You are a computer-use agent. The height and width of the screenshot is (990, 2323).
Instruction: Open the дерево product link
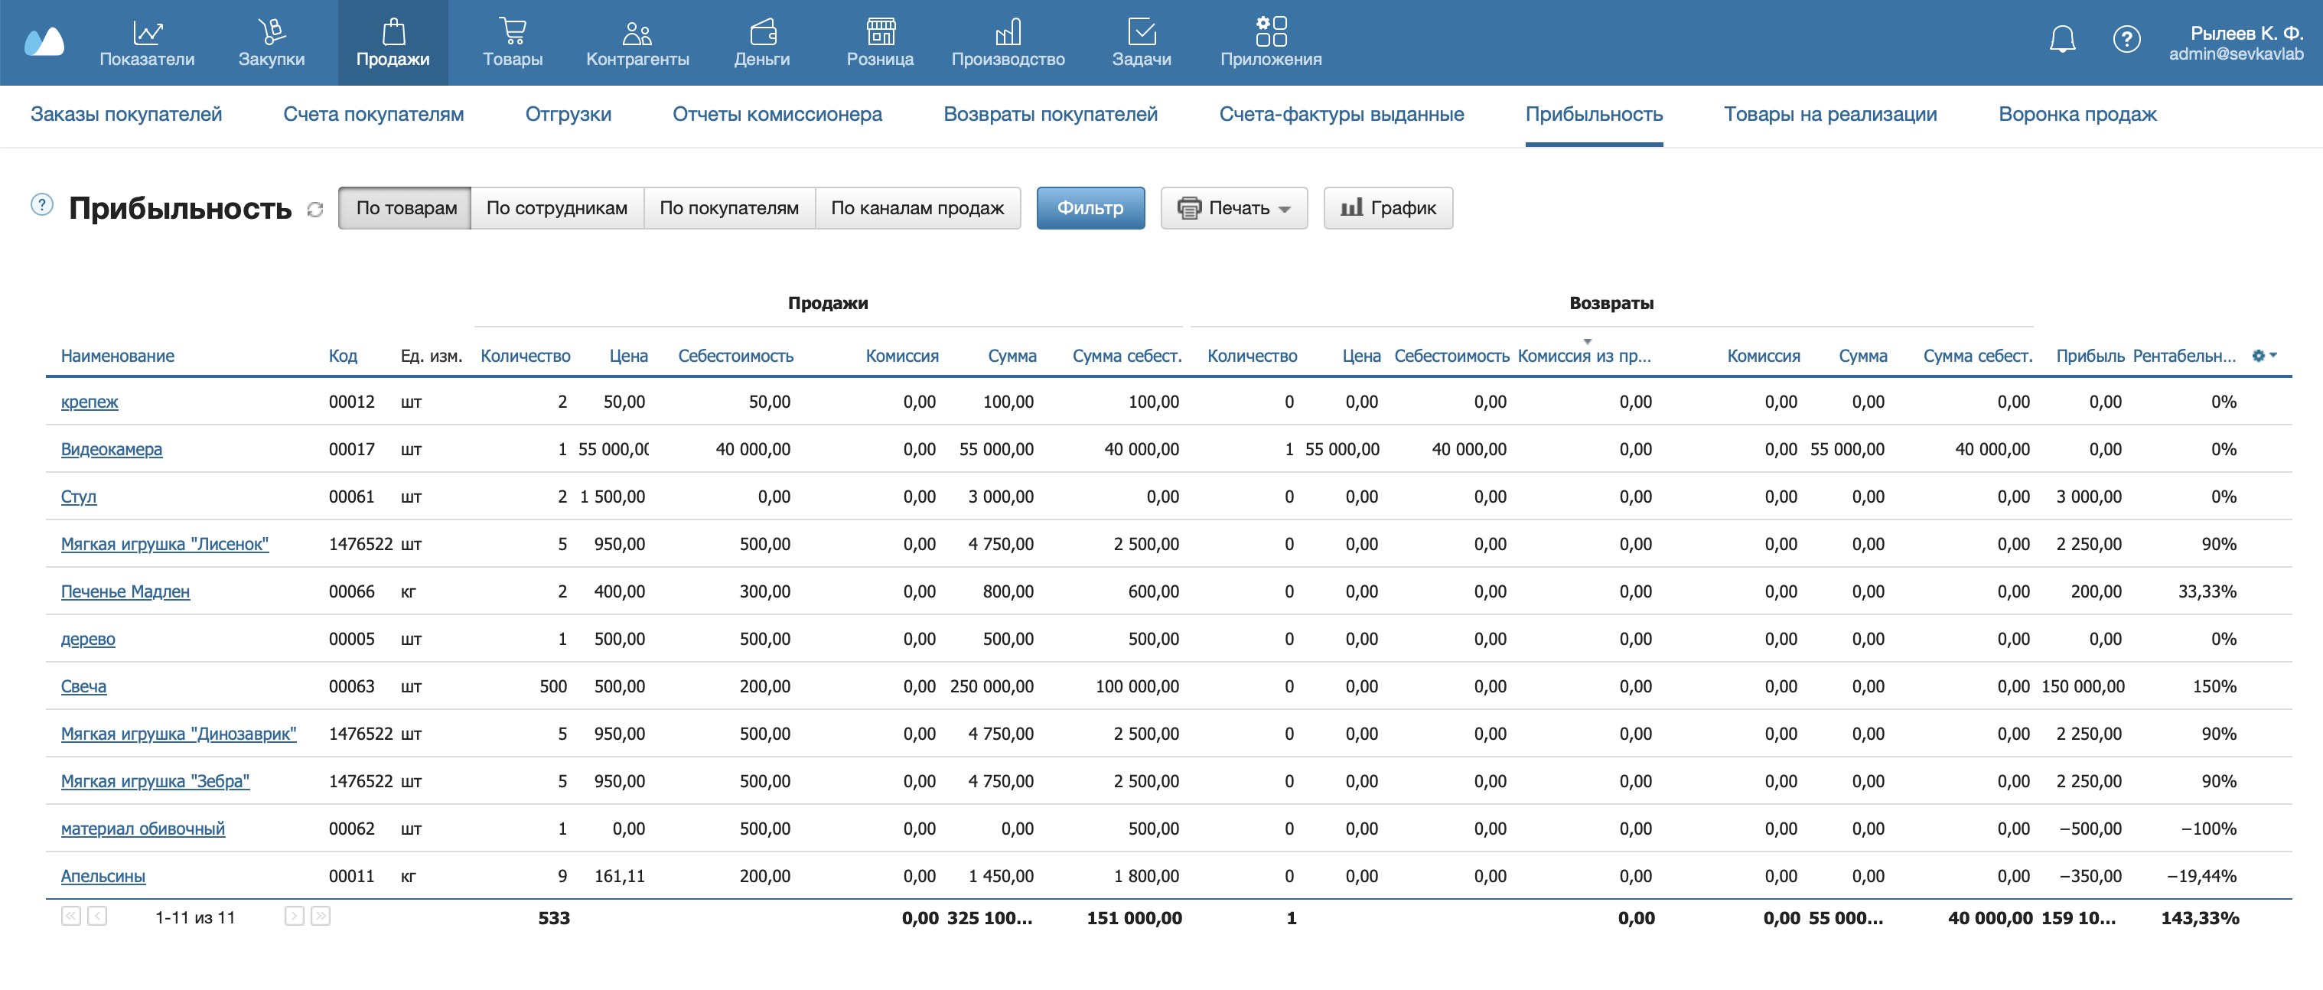coord(87,640)
